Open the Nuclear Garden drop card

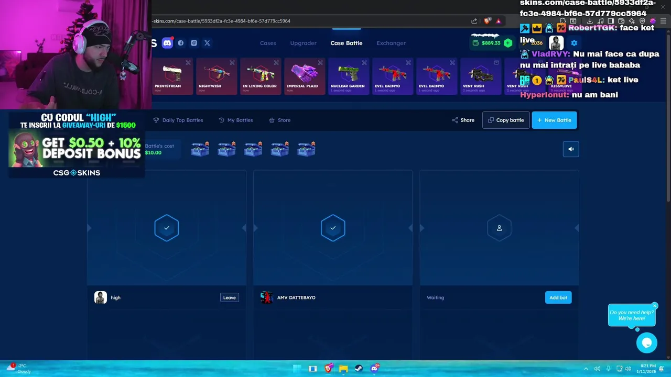(x=349, y=76)
